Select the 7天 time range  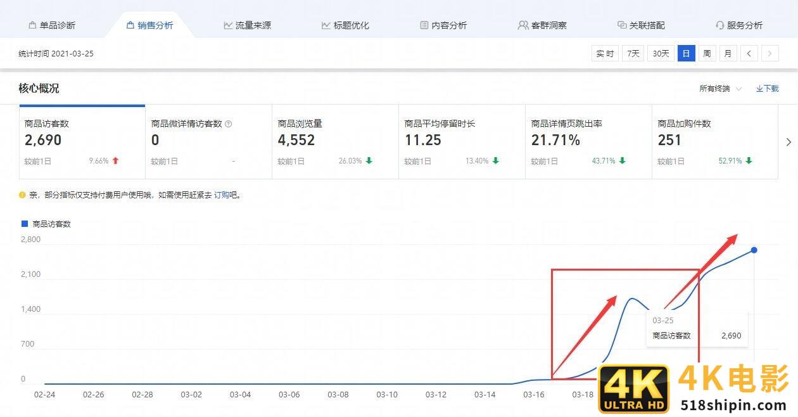click(x=633, y=53)
